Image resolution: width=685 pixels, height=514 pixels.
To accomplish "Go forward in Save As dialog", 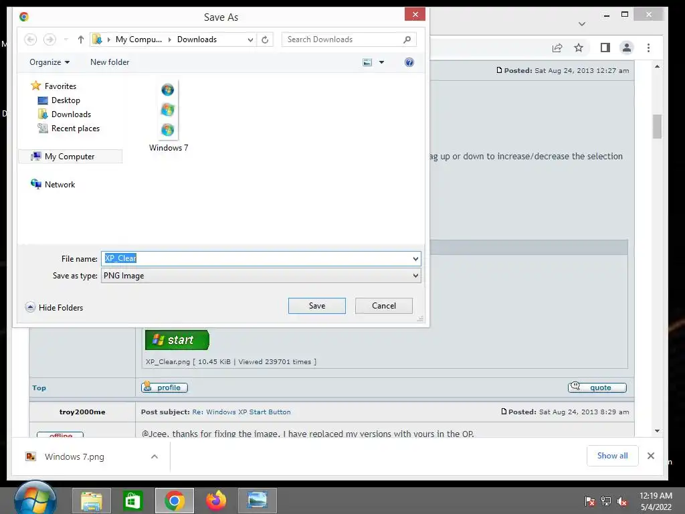I will (50, 39).
